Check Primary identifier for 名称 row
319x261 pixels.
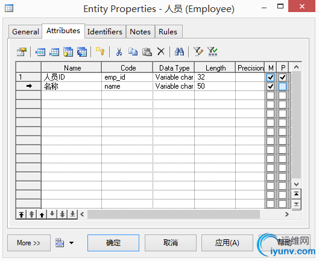pos(283,86)
